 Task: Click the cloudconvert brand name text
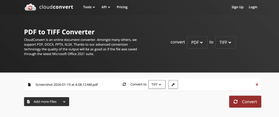pyautogui.click(x=56, y=7)
